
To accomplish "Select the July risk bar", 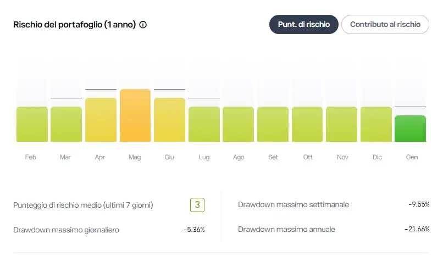I will (x=204, y=124).
